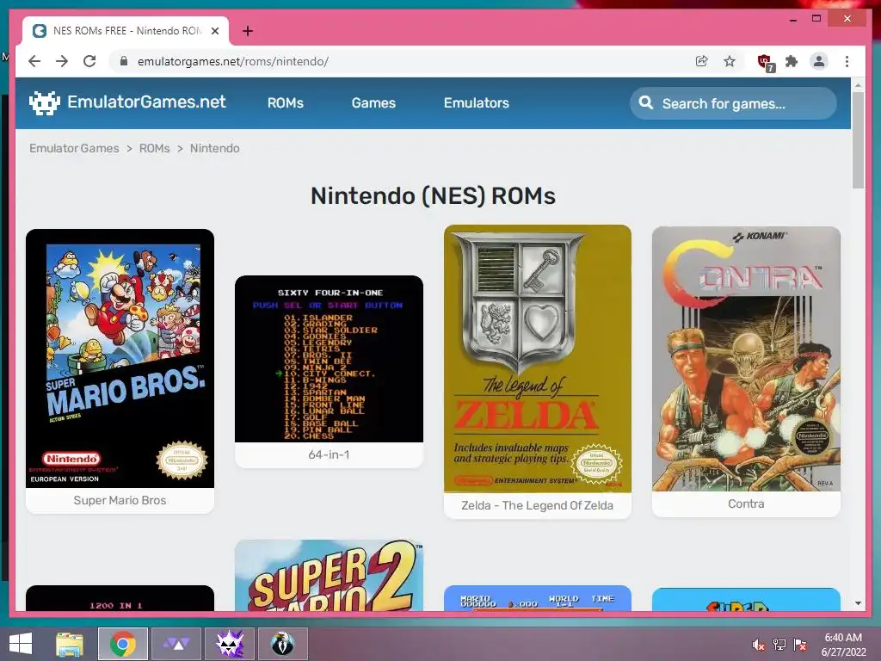
Task: Click the scrollbar up arrow
Action: 858,85
